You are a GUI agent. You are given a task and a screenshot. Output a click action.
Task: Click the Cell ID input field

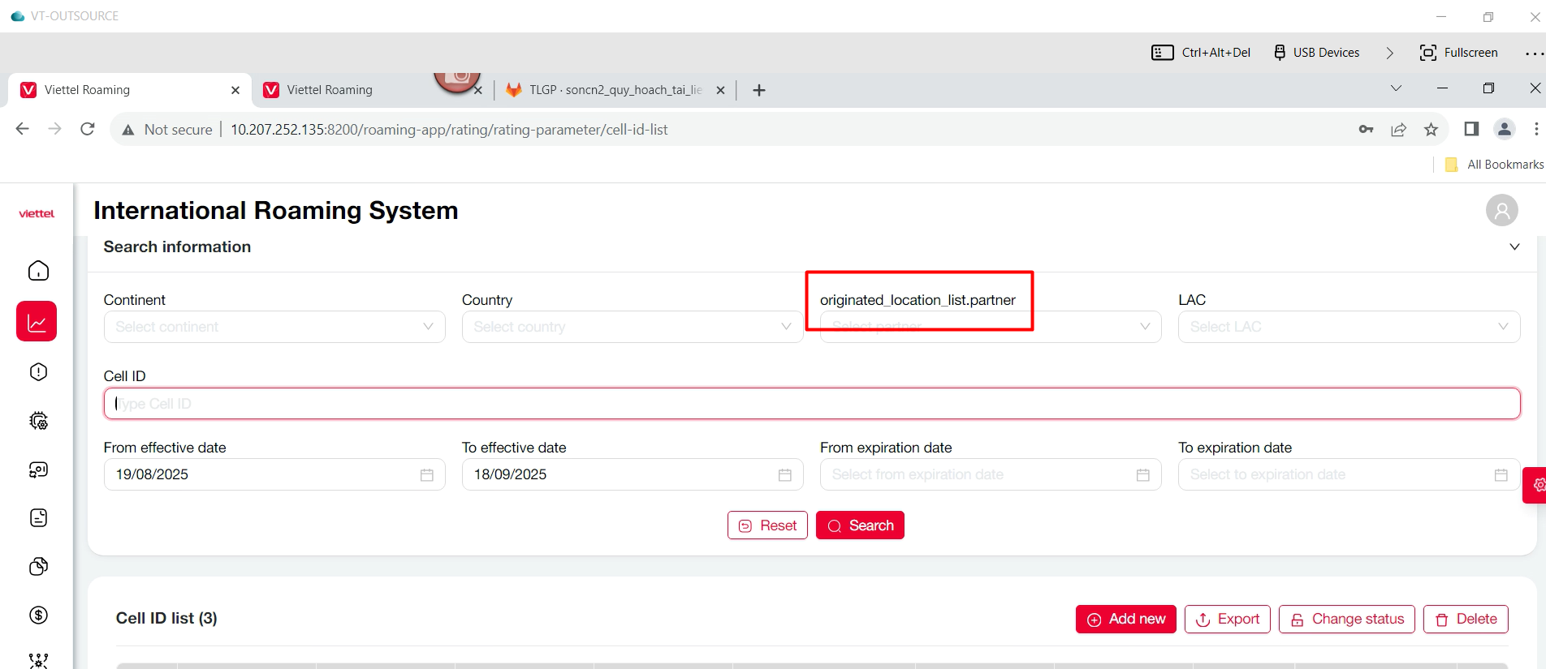pyautogui.click(x=812, y=404)
